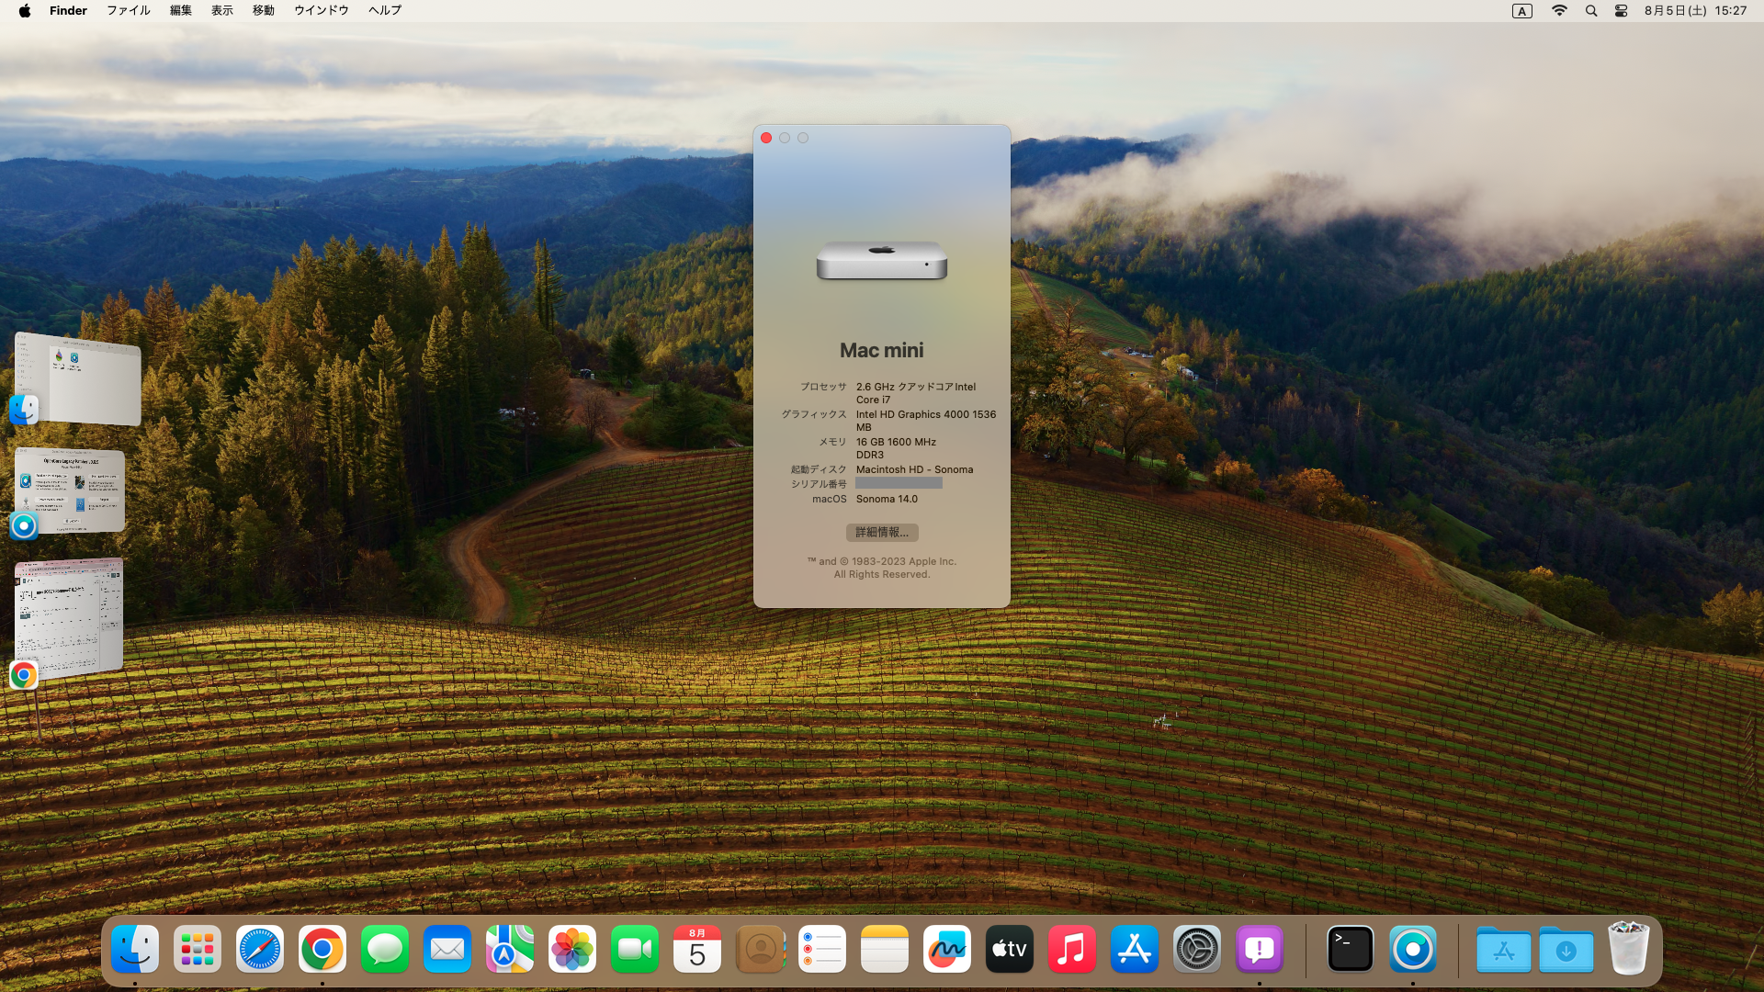Select OpenCore Patcher window in Stage Manager

[x=71, y=490]
